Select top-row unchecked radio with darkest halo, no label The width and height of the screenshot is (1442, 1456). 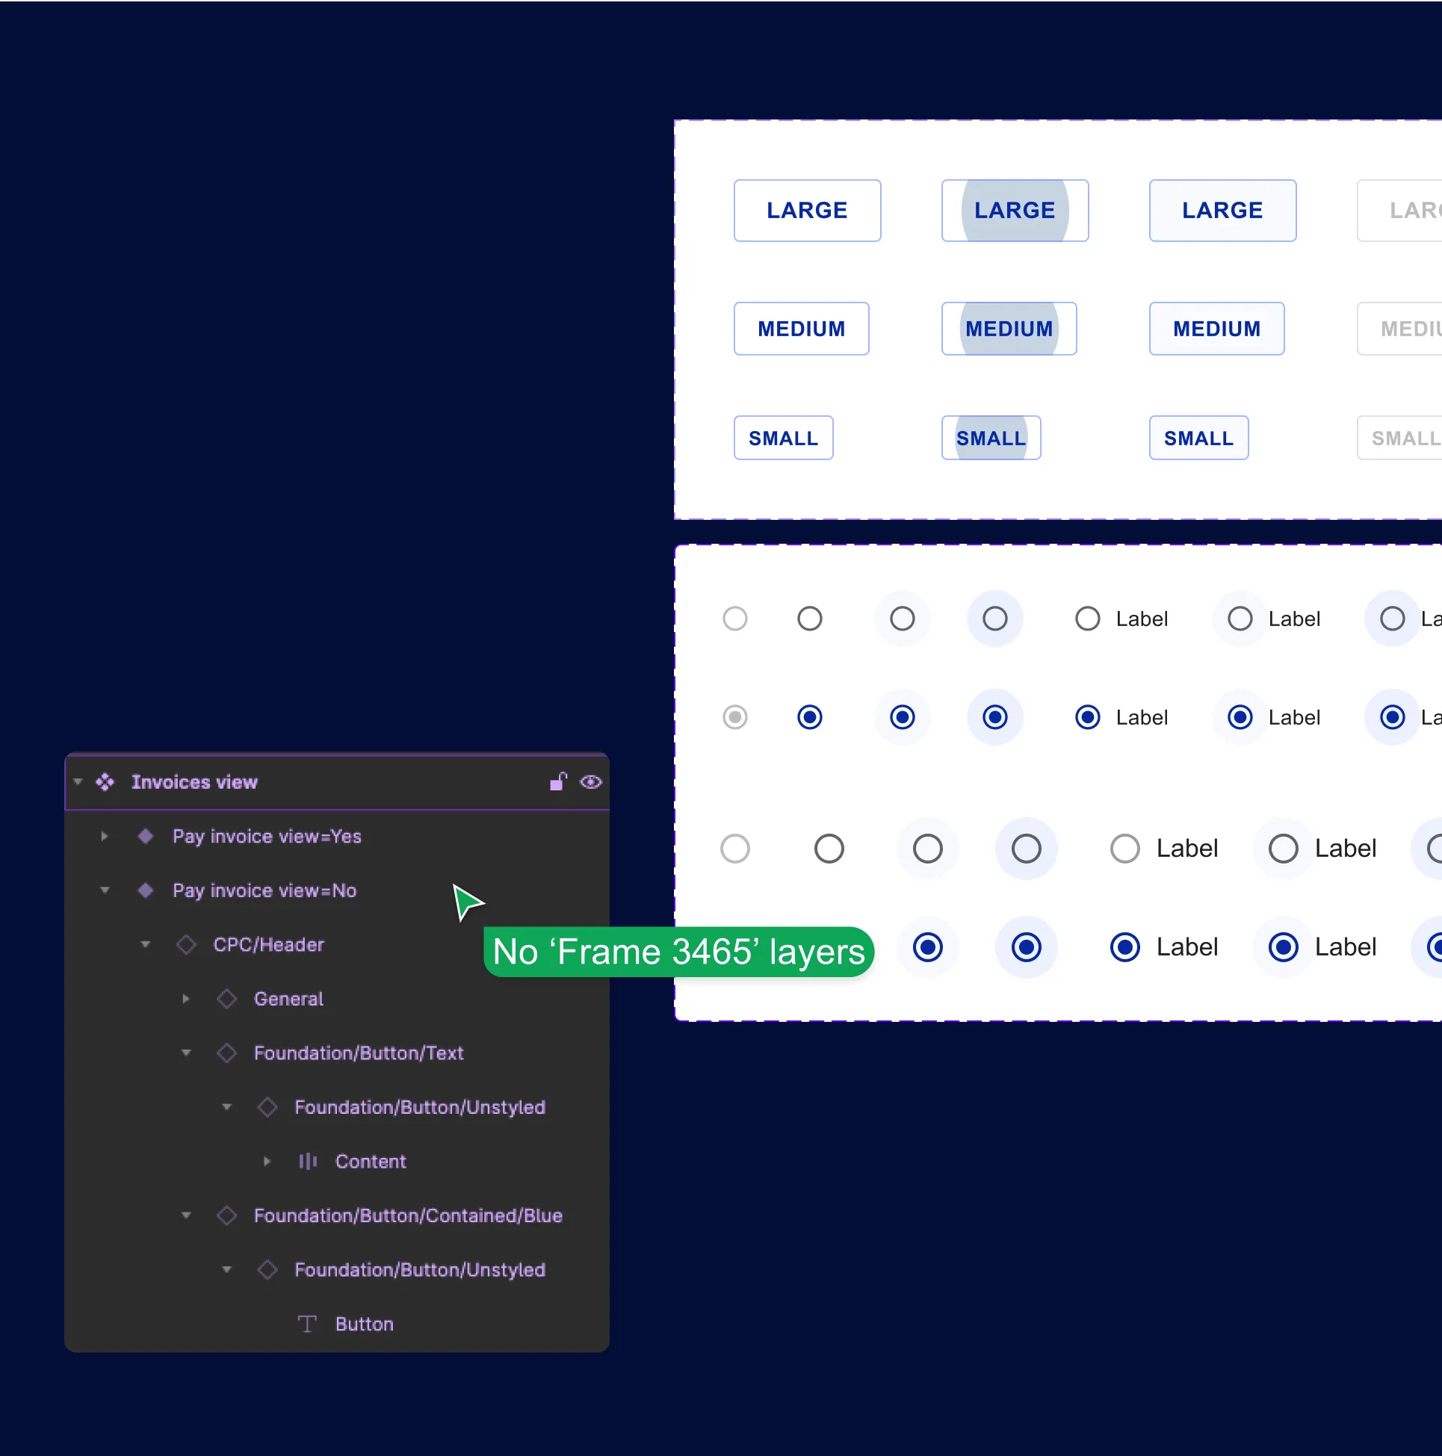point(995,619)
